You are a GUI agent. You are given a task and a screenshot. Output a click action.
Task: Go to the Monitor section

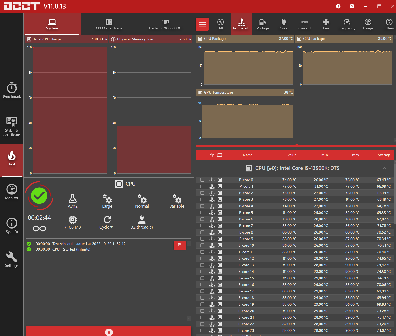click(x=12, y=192)
